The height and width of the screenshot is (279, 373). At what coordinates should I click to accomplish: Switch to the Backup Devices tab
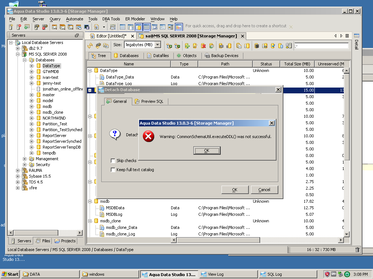click(222, 56)
